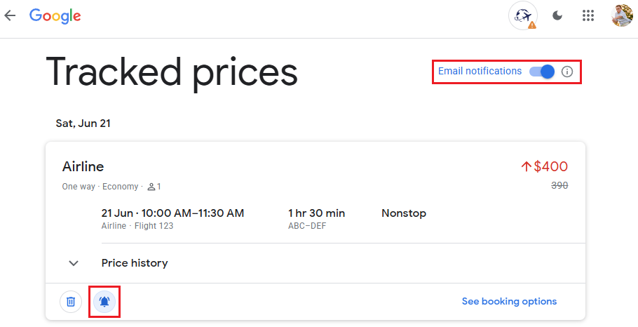Expand Price history with the chevron

74,263
